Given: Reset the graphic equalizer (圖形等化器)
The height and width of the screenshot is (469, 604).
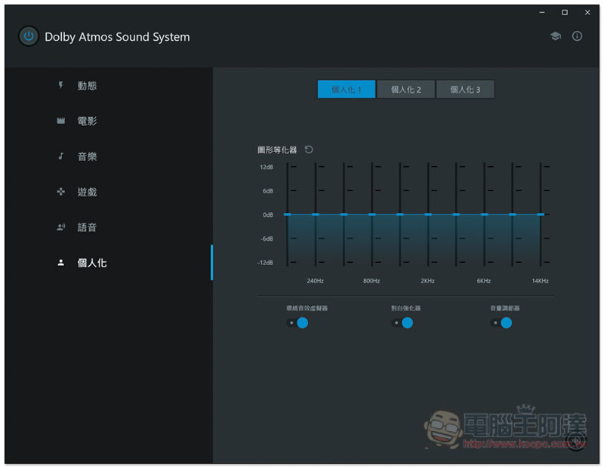Looking at the screenshot, I should point(309,150).
